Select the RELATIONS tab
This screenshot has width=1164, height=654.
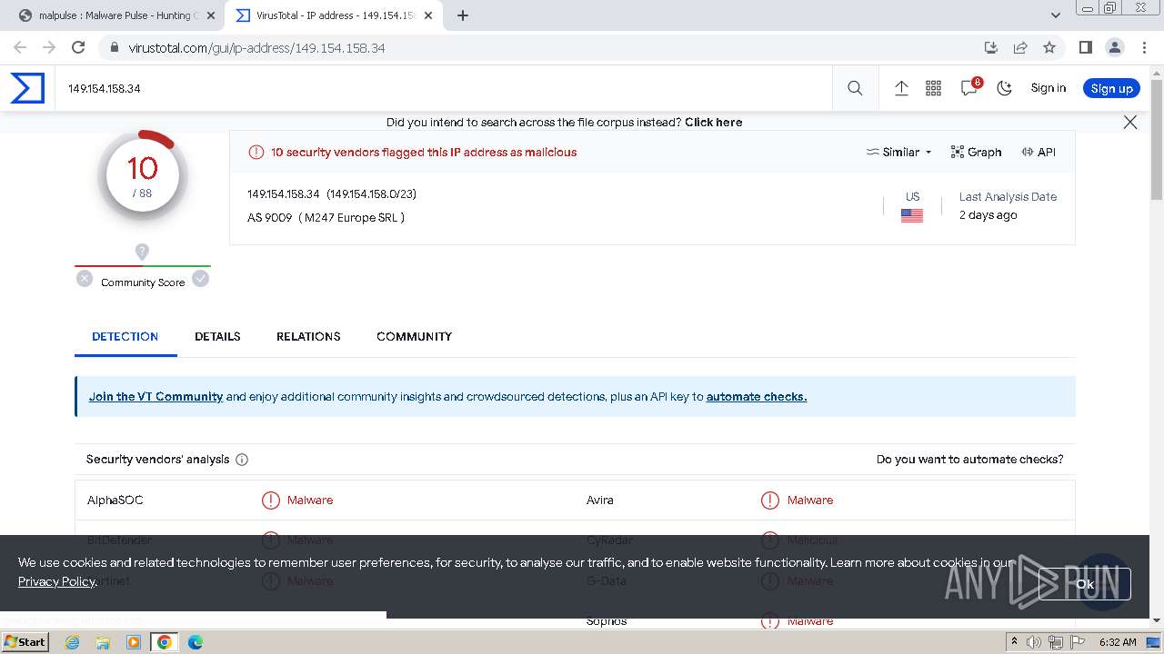(x=308, y=336)
